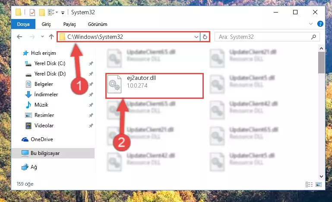
Task: Expand the address bar history dropdown
Action: point(196,37)
